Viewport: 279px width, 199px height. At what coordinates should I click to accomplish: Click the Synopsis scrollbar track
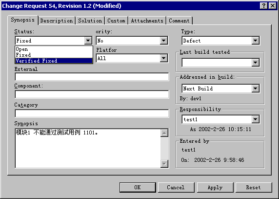pyautogui.click(x=164, y=148)
